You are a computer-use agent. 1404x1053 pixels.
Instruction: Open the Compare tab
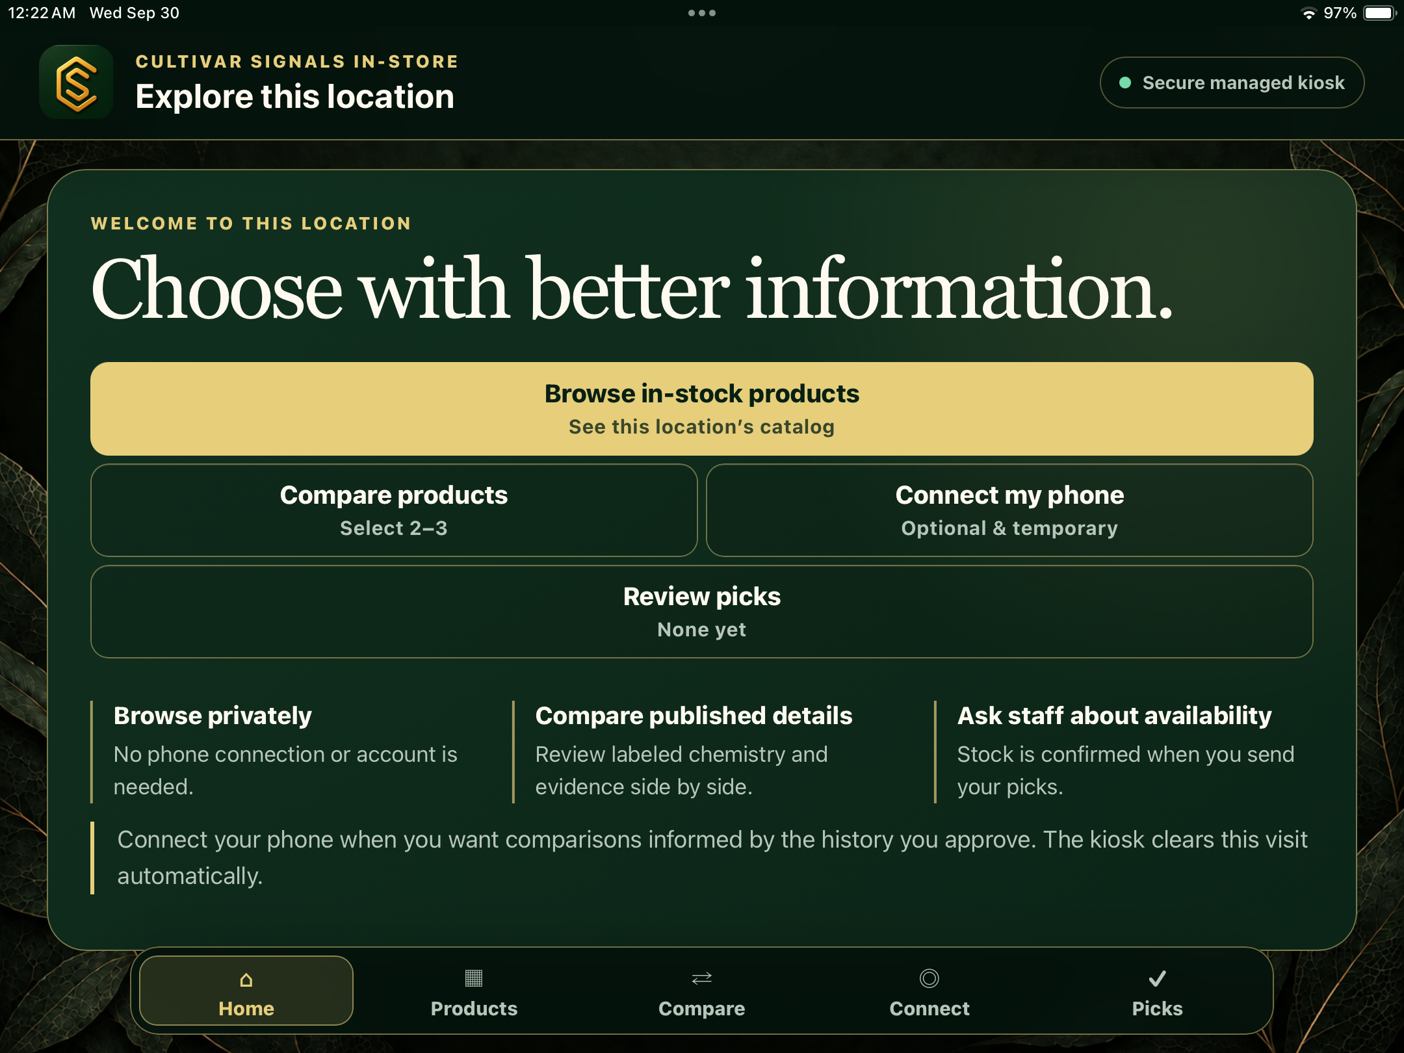coord(702,991)
